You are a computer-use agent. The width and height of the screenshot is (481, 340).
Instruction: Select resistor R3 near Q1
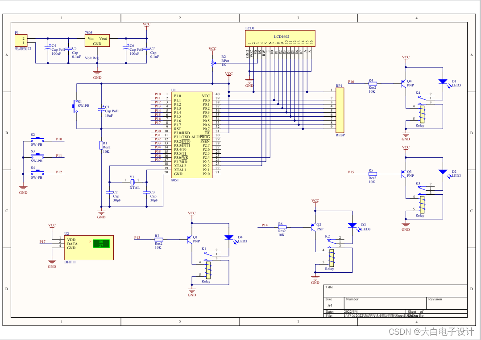tap(158, 240)
